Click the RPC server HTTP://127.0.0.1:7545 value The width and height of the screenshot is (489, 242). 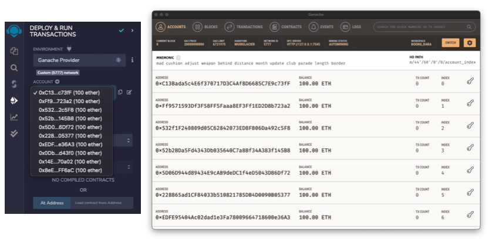click(x=303, y=45)
